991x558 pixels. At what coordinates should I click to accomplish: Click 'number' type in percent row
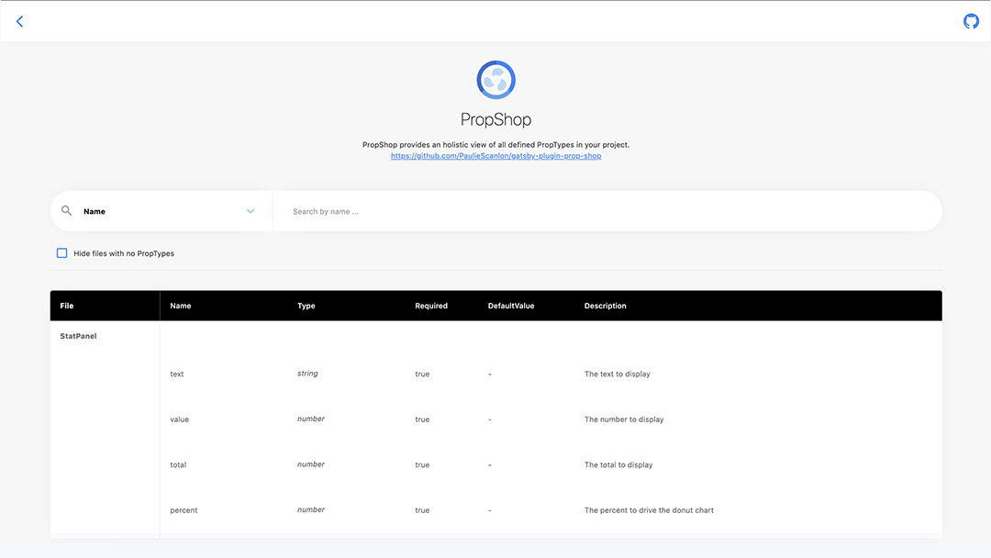tap(311, 510)
